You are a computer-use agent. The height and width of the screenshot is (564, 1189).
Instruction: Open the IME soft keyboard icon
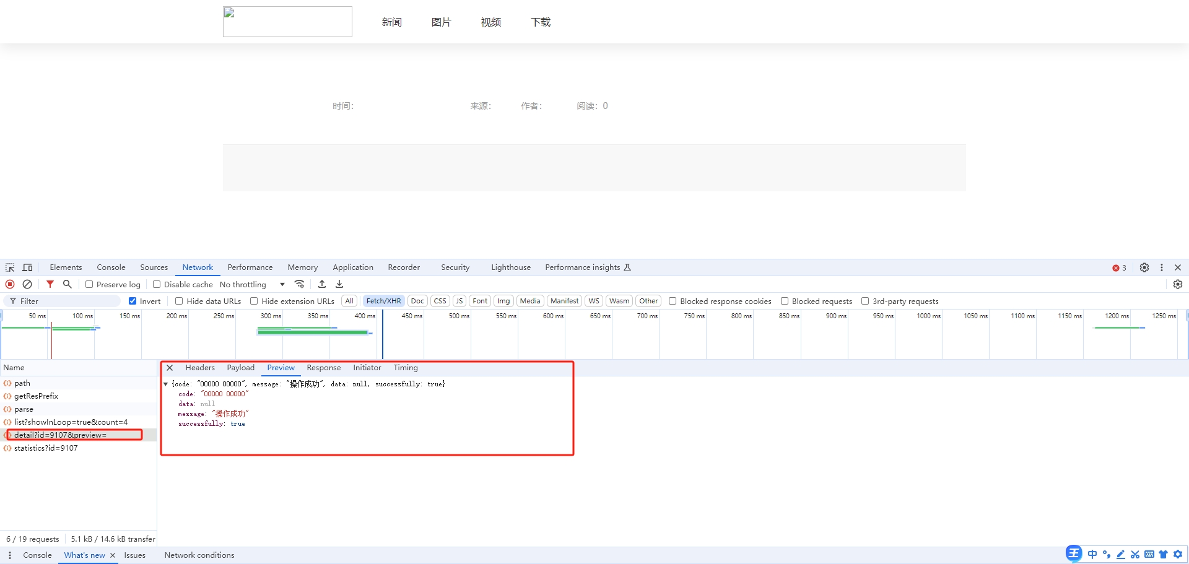1149,555
